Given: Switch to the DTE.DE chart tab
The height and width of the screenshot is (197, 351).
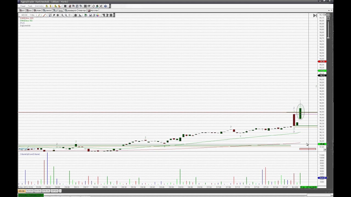Looking at the screenshot, I should tap(46, 191).
